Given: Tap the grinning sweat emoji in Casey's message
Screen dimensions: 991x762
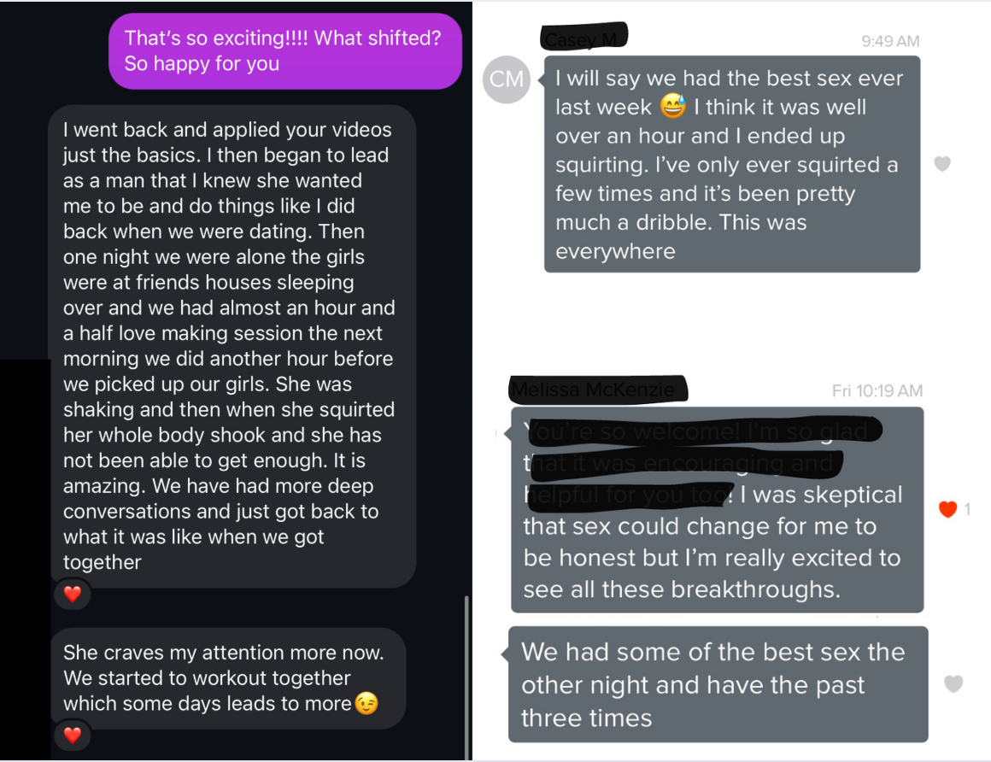Looking at the screenshot, I should [673, 107].
